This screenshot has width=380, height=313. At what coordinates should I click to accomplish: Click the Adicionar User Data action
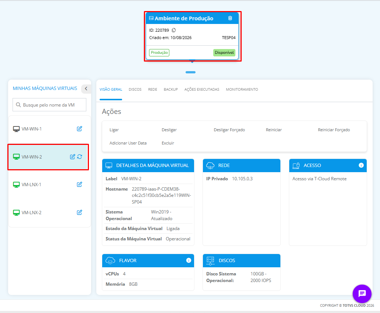point(128,143)
